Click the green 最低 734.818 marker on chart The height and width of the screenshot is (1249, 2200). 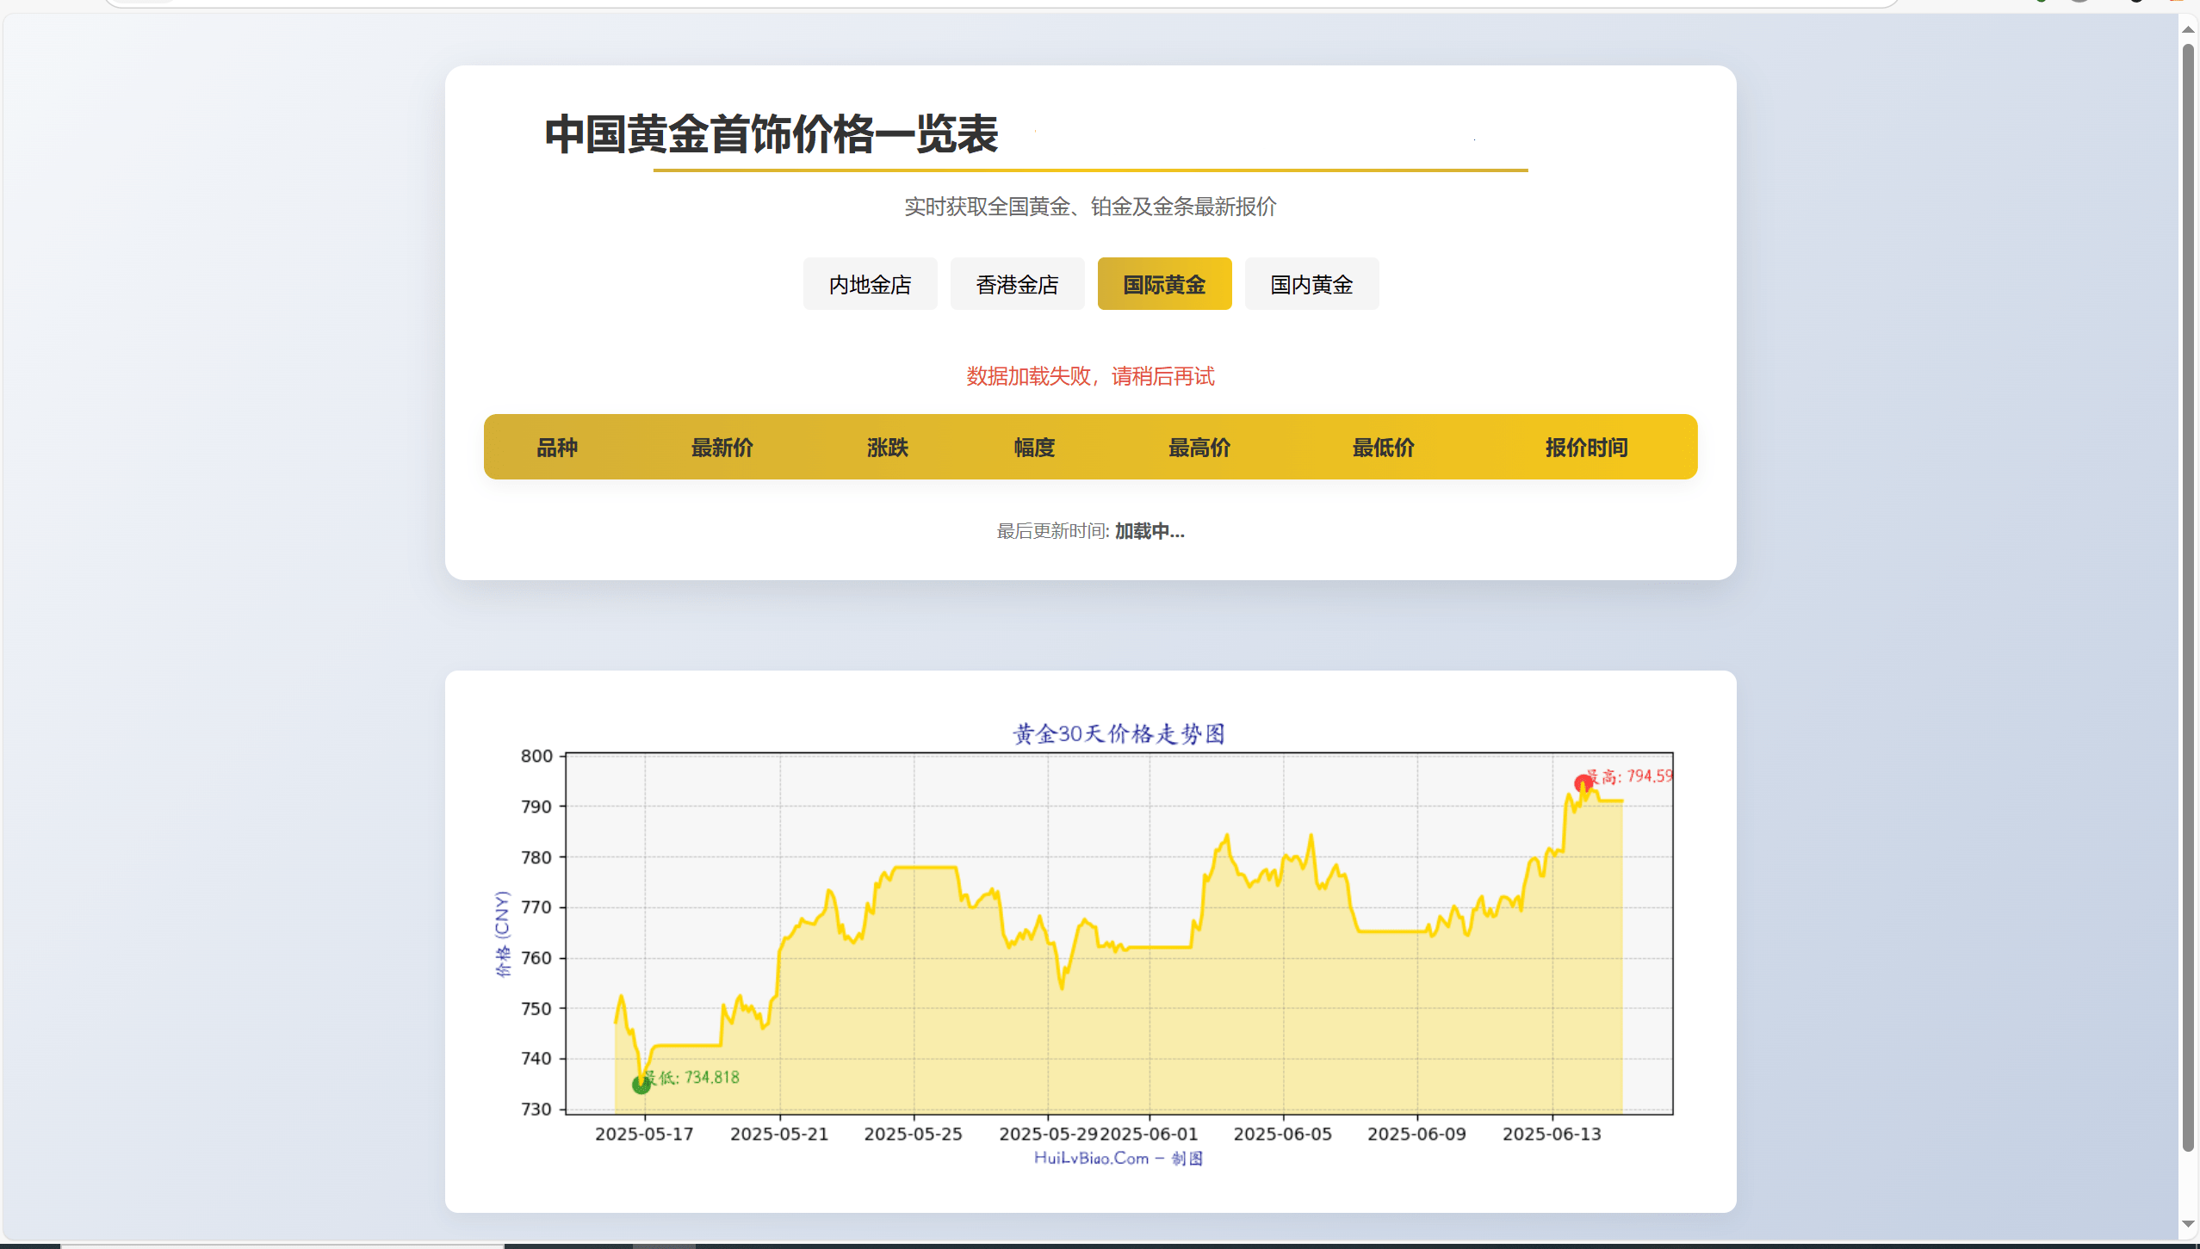640,1085
